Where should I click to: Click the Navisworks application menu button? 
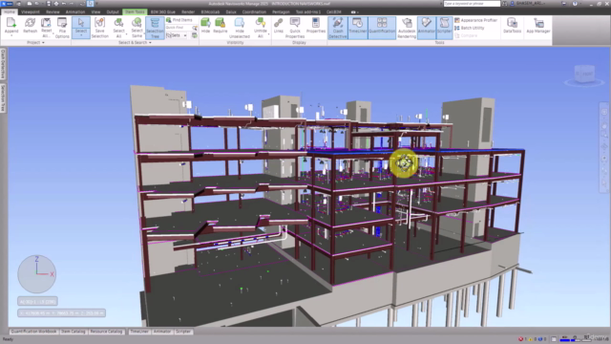[x=7, y=4]
